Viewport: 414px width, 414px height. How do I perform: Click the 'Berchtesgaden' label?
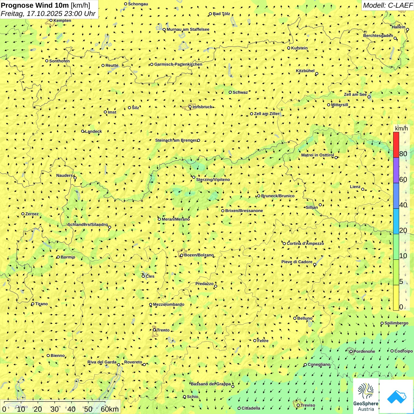click(x=378, y=35)
